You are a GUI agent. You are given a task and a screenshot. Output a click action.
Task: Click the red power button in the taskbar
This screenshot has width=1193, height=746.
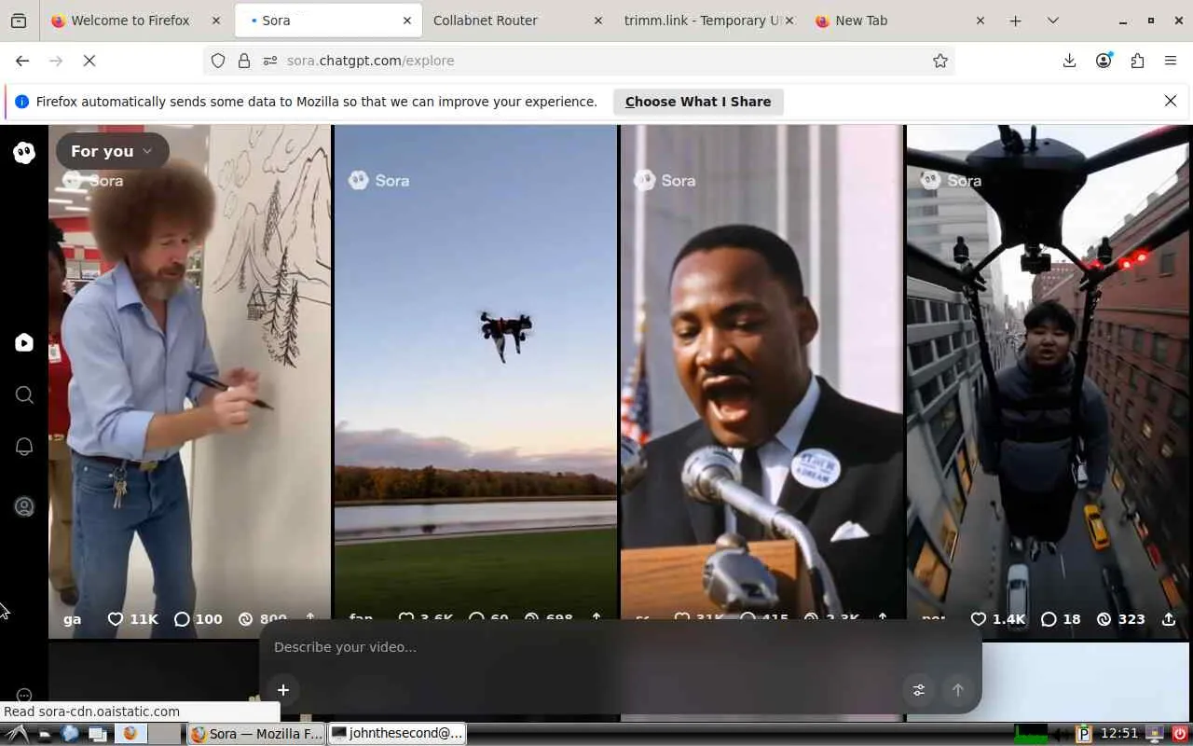1180,734
